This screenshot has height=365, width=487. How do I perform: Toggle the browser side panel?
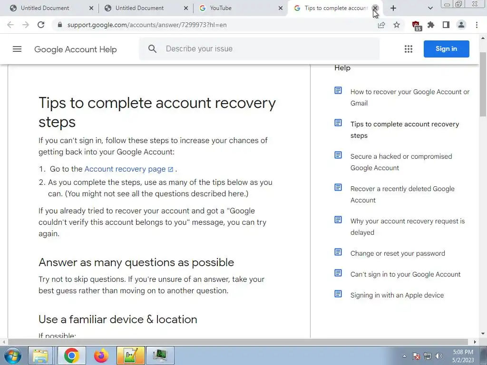pyautogui.click(x=446, y=25)
